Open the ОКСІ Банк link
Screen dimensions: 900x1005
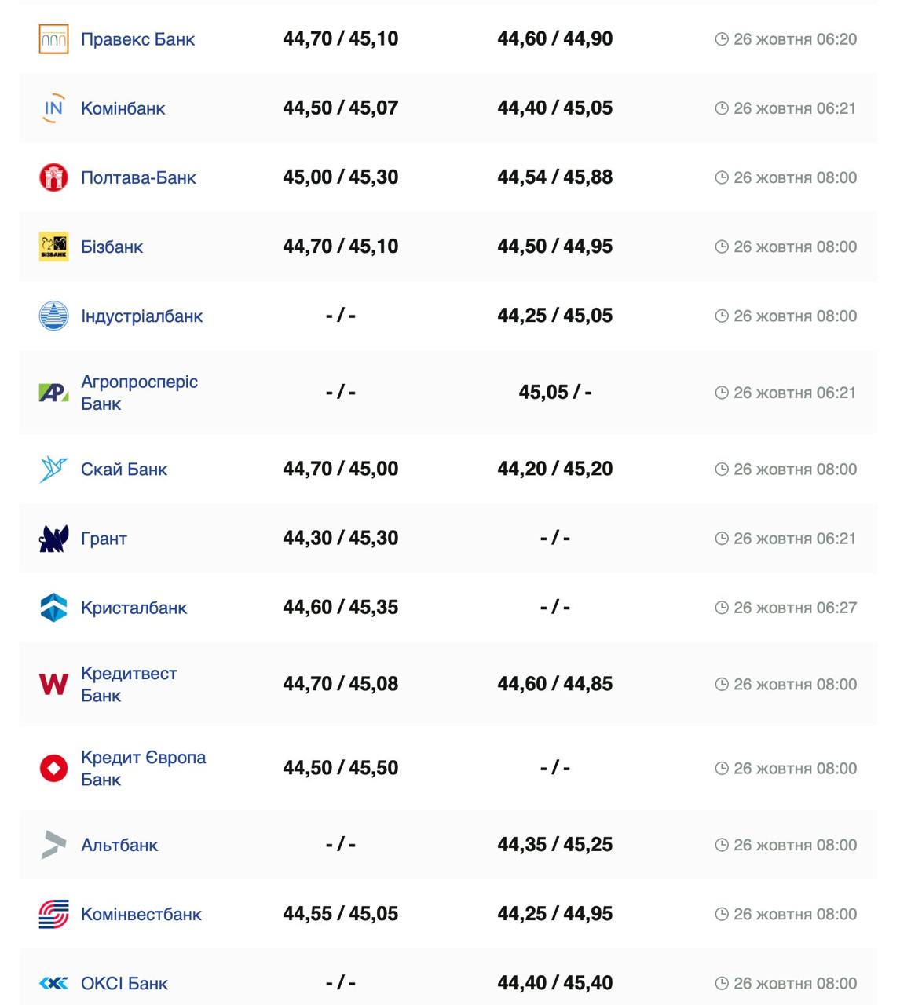click(124, 983)
